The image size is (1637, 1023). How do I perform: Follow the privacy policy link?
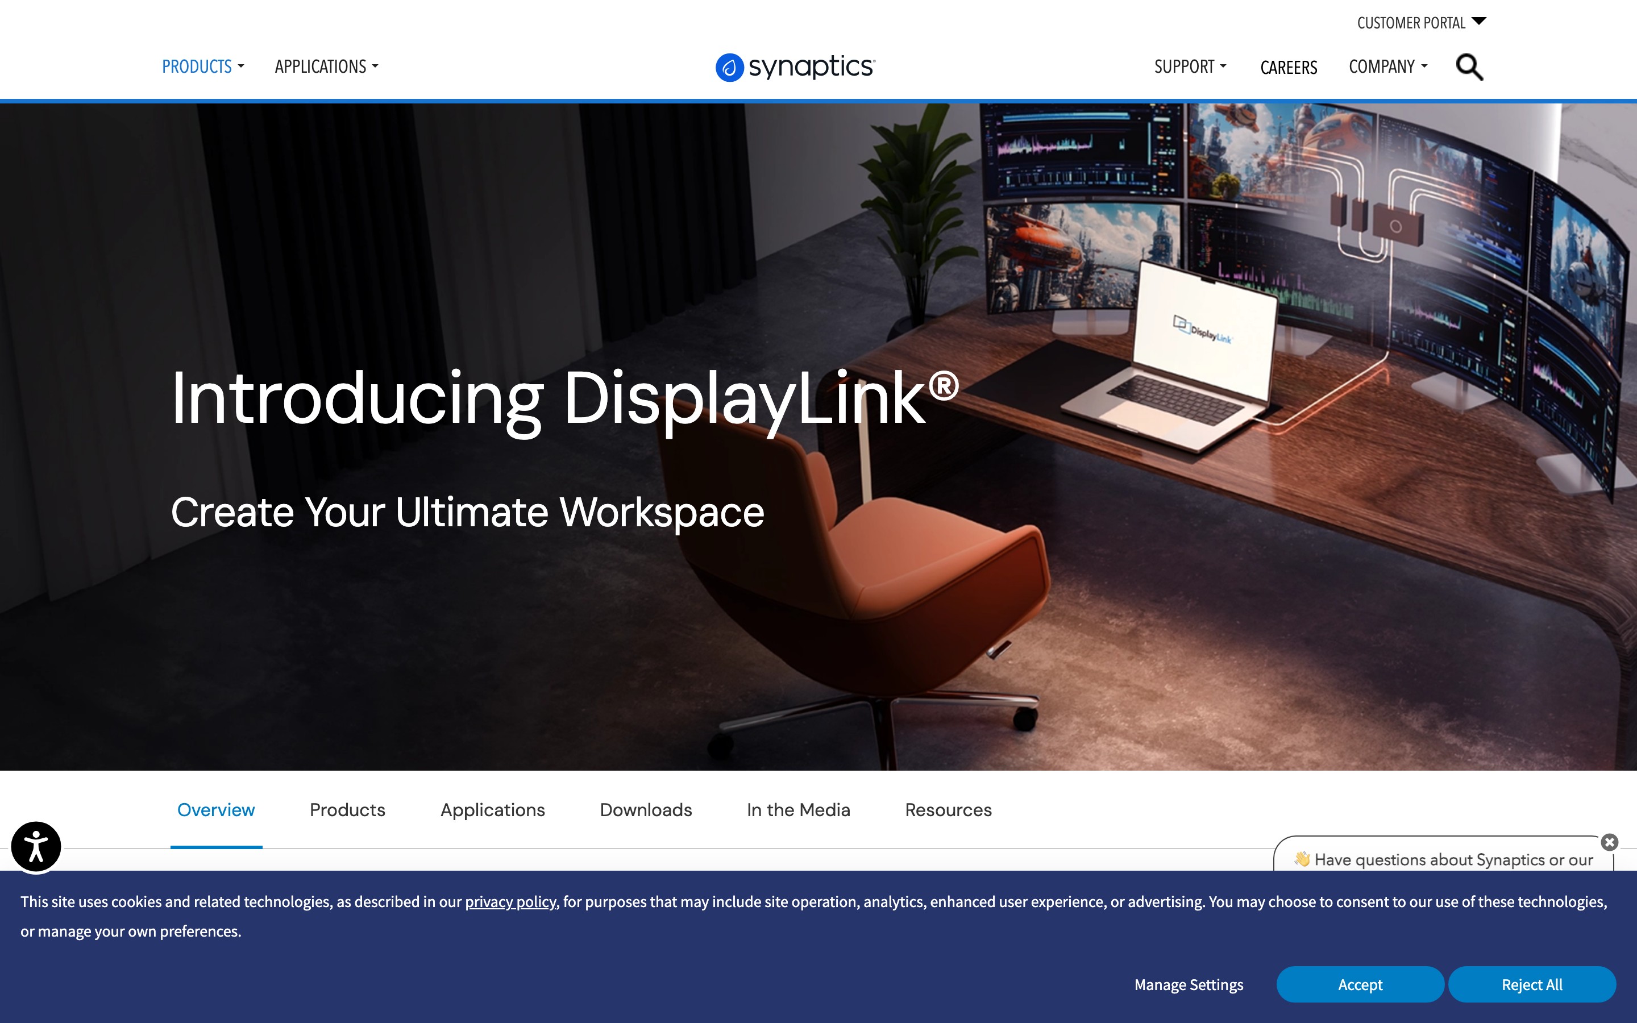point(511,902)
